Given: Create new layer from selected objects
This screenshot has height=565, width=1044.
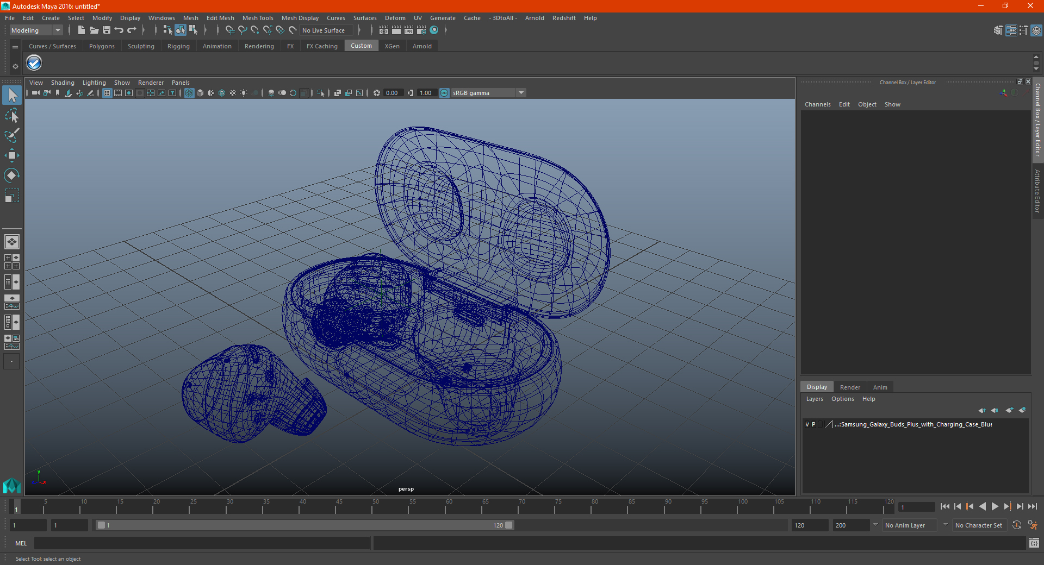Looking at the screenshot, I should click(x=1022, y=410).
